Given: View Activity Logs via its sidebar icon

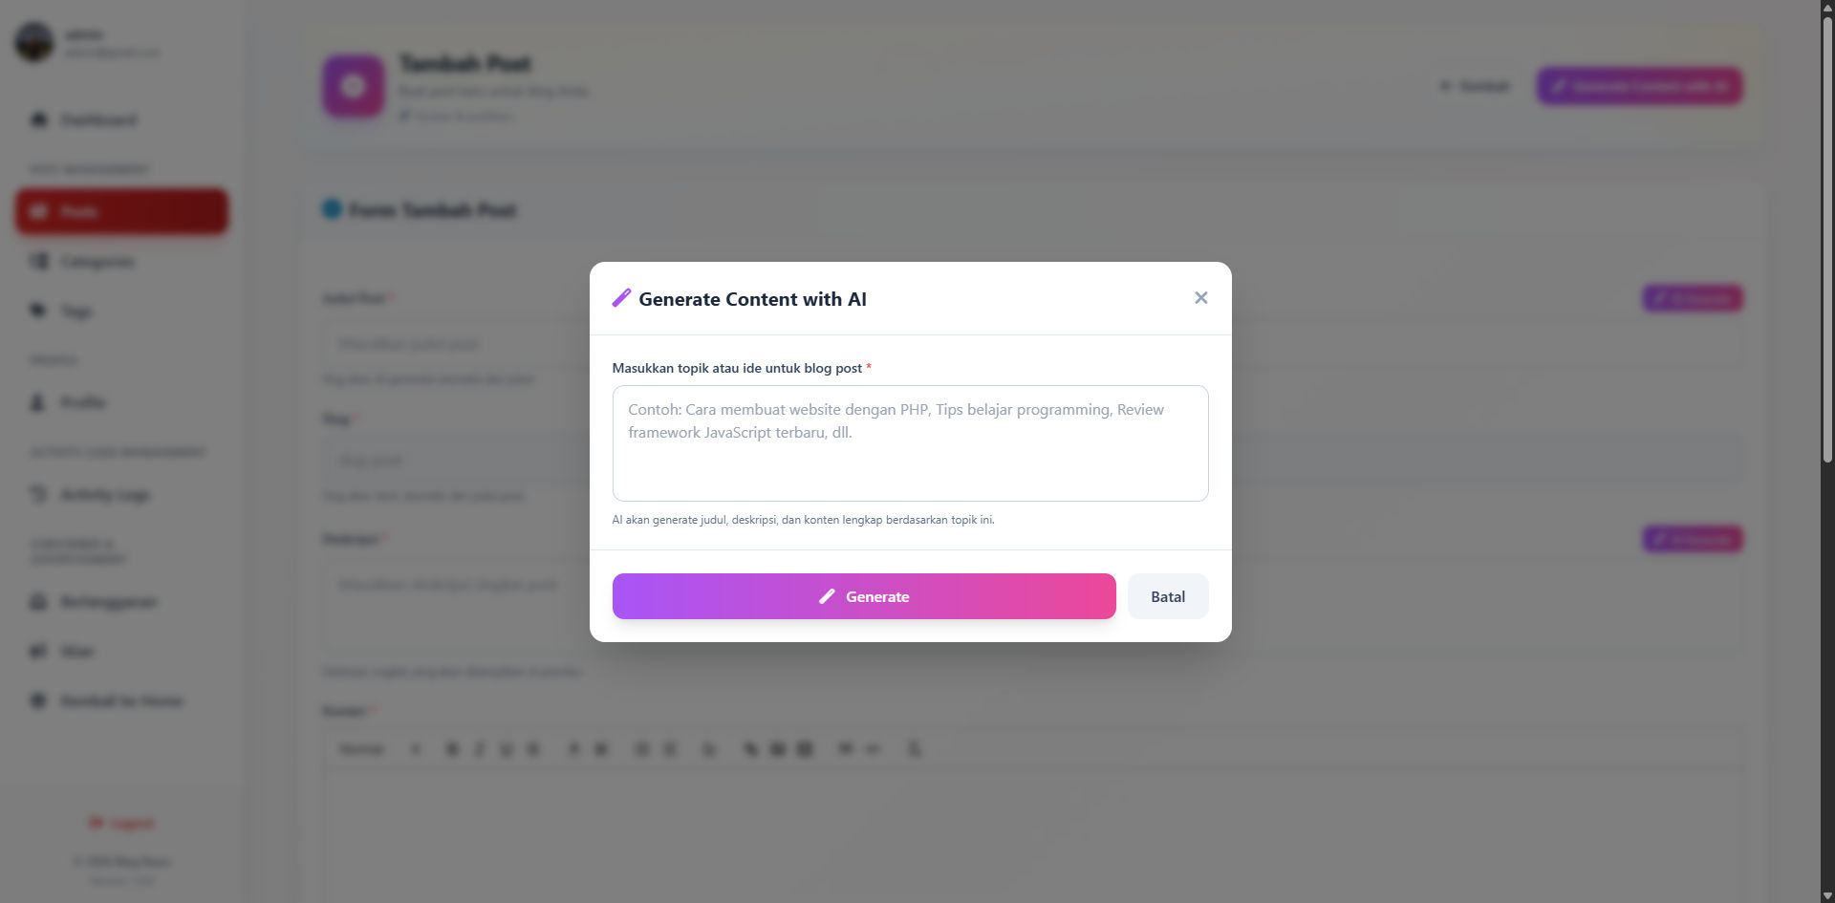Looking at the screenshot, I should (x=38, y=494).
